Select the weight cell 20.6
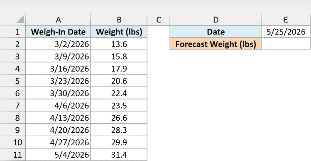The height and width of the screenshot is (161, 311). coord(119,81)
